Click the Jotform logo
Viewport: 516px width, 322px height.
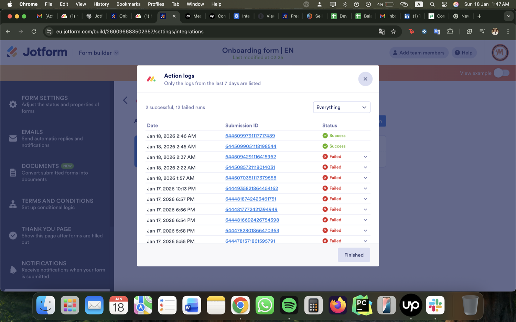[x=37, y=52]
